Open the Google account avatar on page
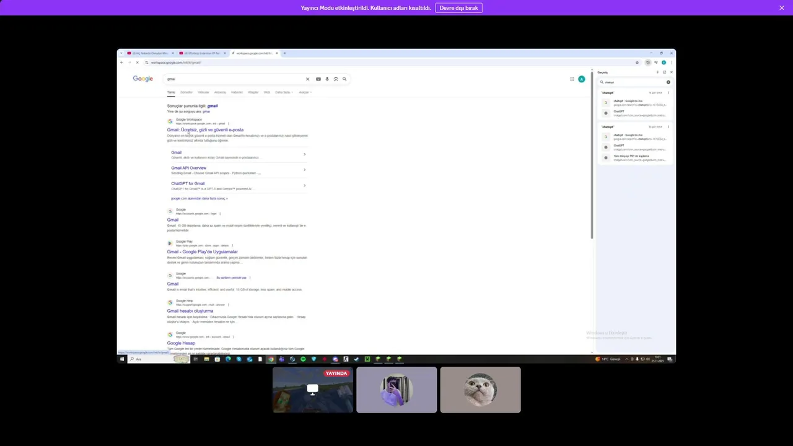Viewport: 793px width, 446px height. pos(582,79)
